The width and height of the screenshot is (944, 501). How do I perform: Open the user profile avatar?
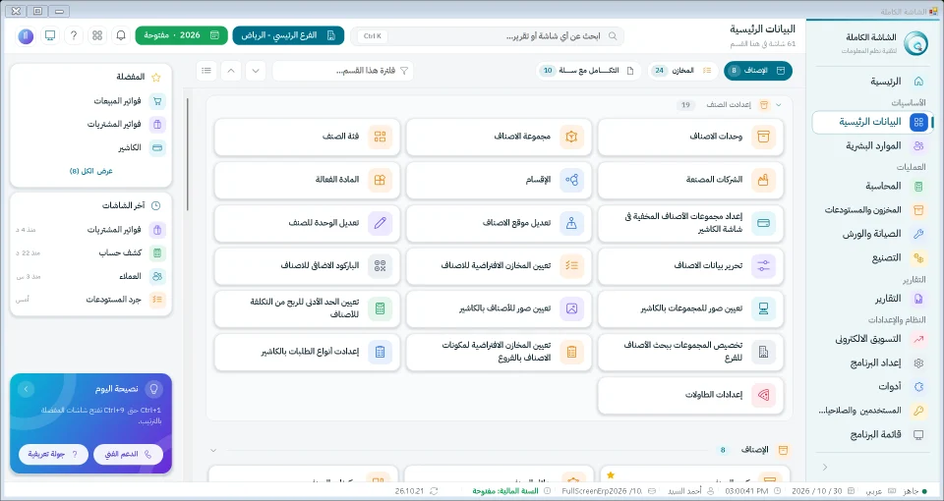click(26, 35)
